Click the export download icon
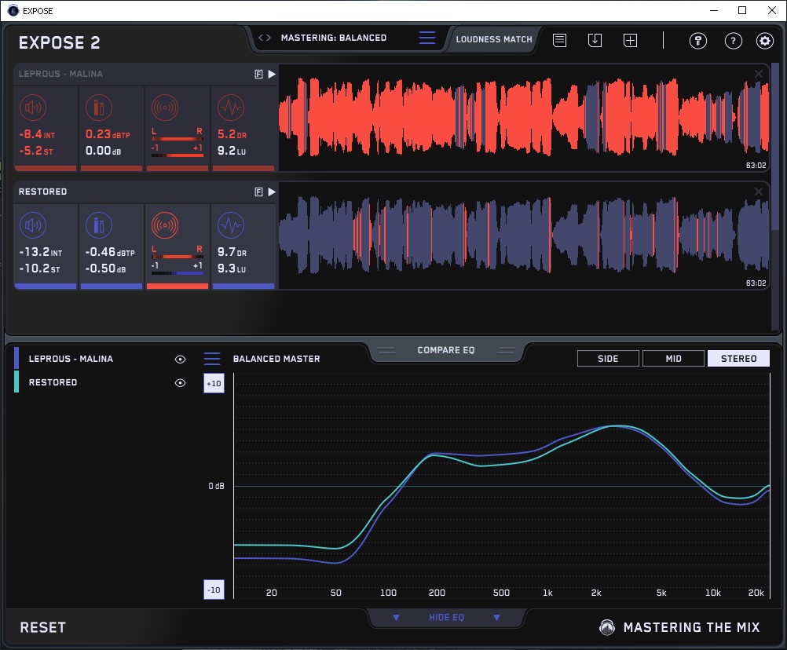Screen dimensions: 787x650 (595, 40)
